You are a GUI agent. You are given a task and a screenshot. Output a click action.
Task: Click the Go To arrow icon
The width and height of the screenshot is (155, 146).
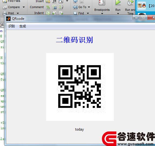tap(75, 7)
